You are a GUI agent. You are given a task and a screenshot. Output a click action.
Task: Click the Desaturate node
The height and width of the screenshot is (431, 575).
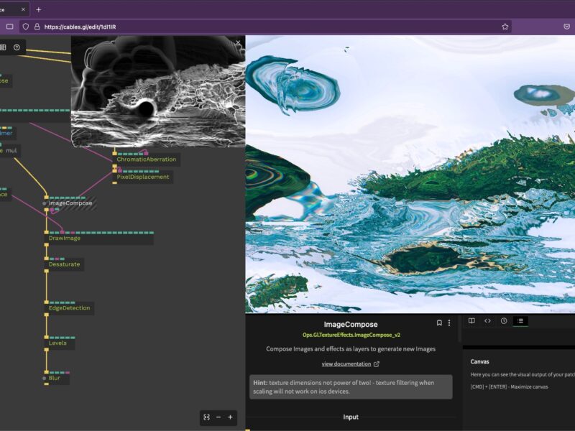[x=64, y=264]
